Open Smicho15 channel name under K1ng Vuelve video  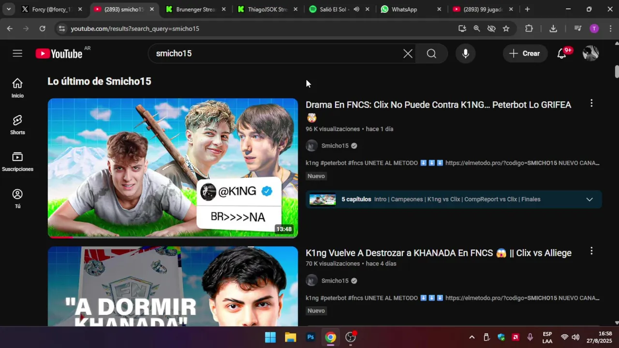pyautogui.click(x=335, y=280)
